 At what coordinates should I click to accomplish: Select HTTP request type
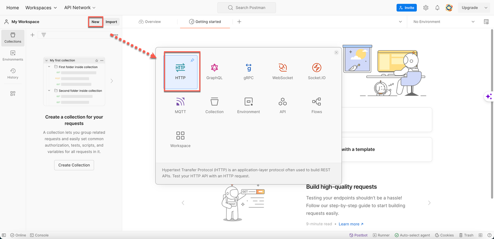click(180, 72)
